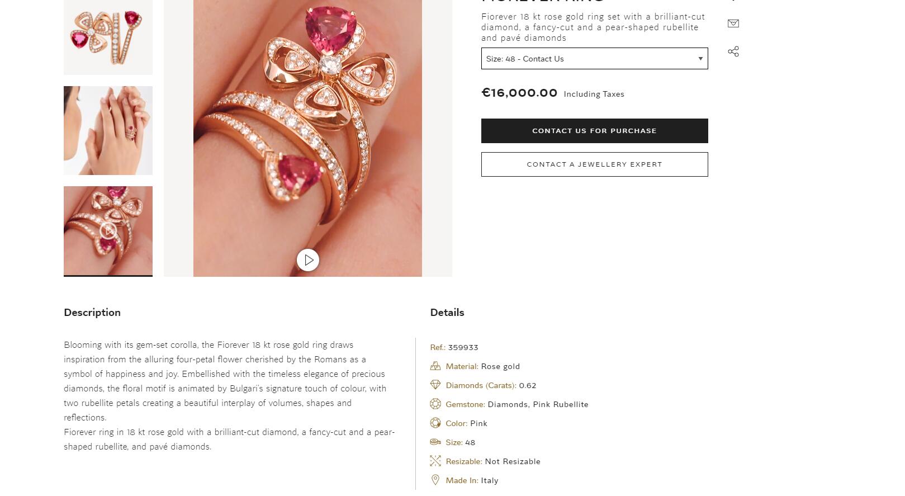Click the Diamonds carats icon
Viewport: 905px width, 496px height.
tap(435, 385)
